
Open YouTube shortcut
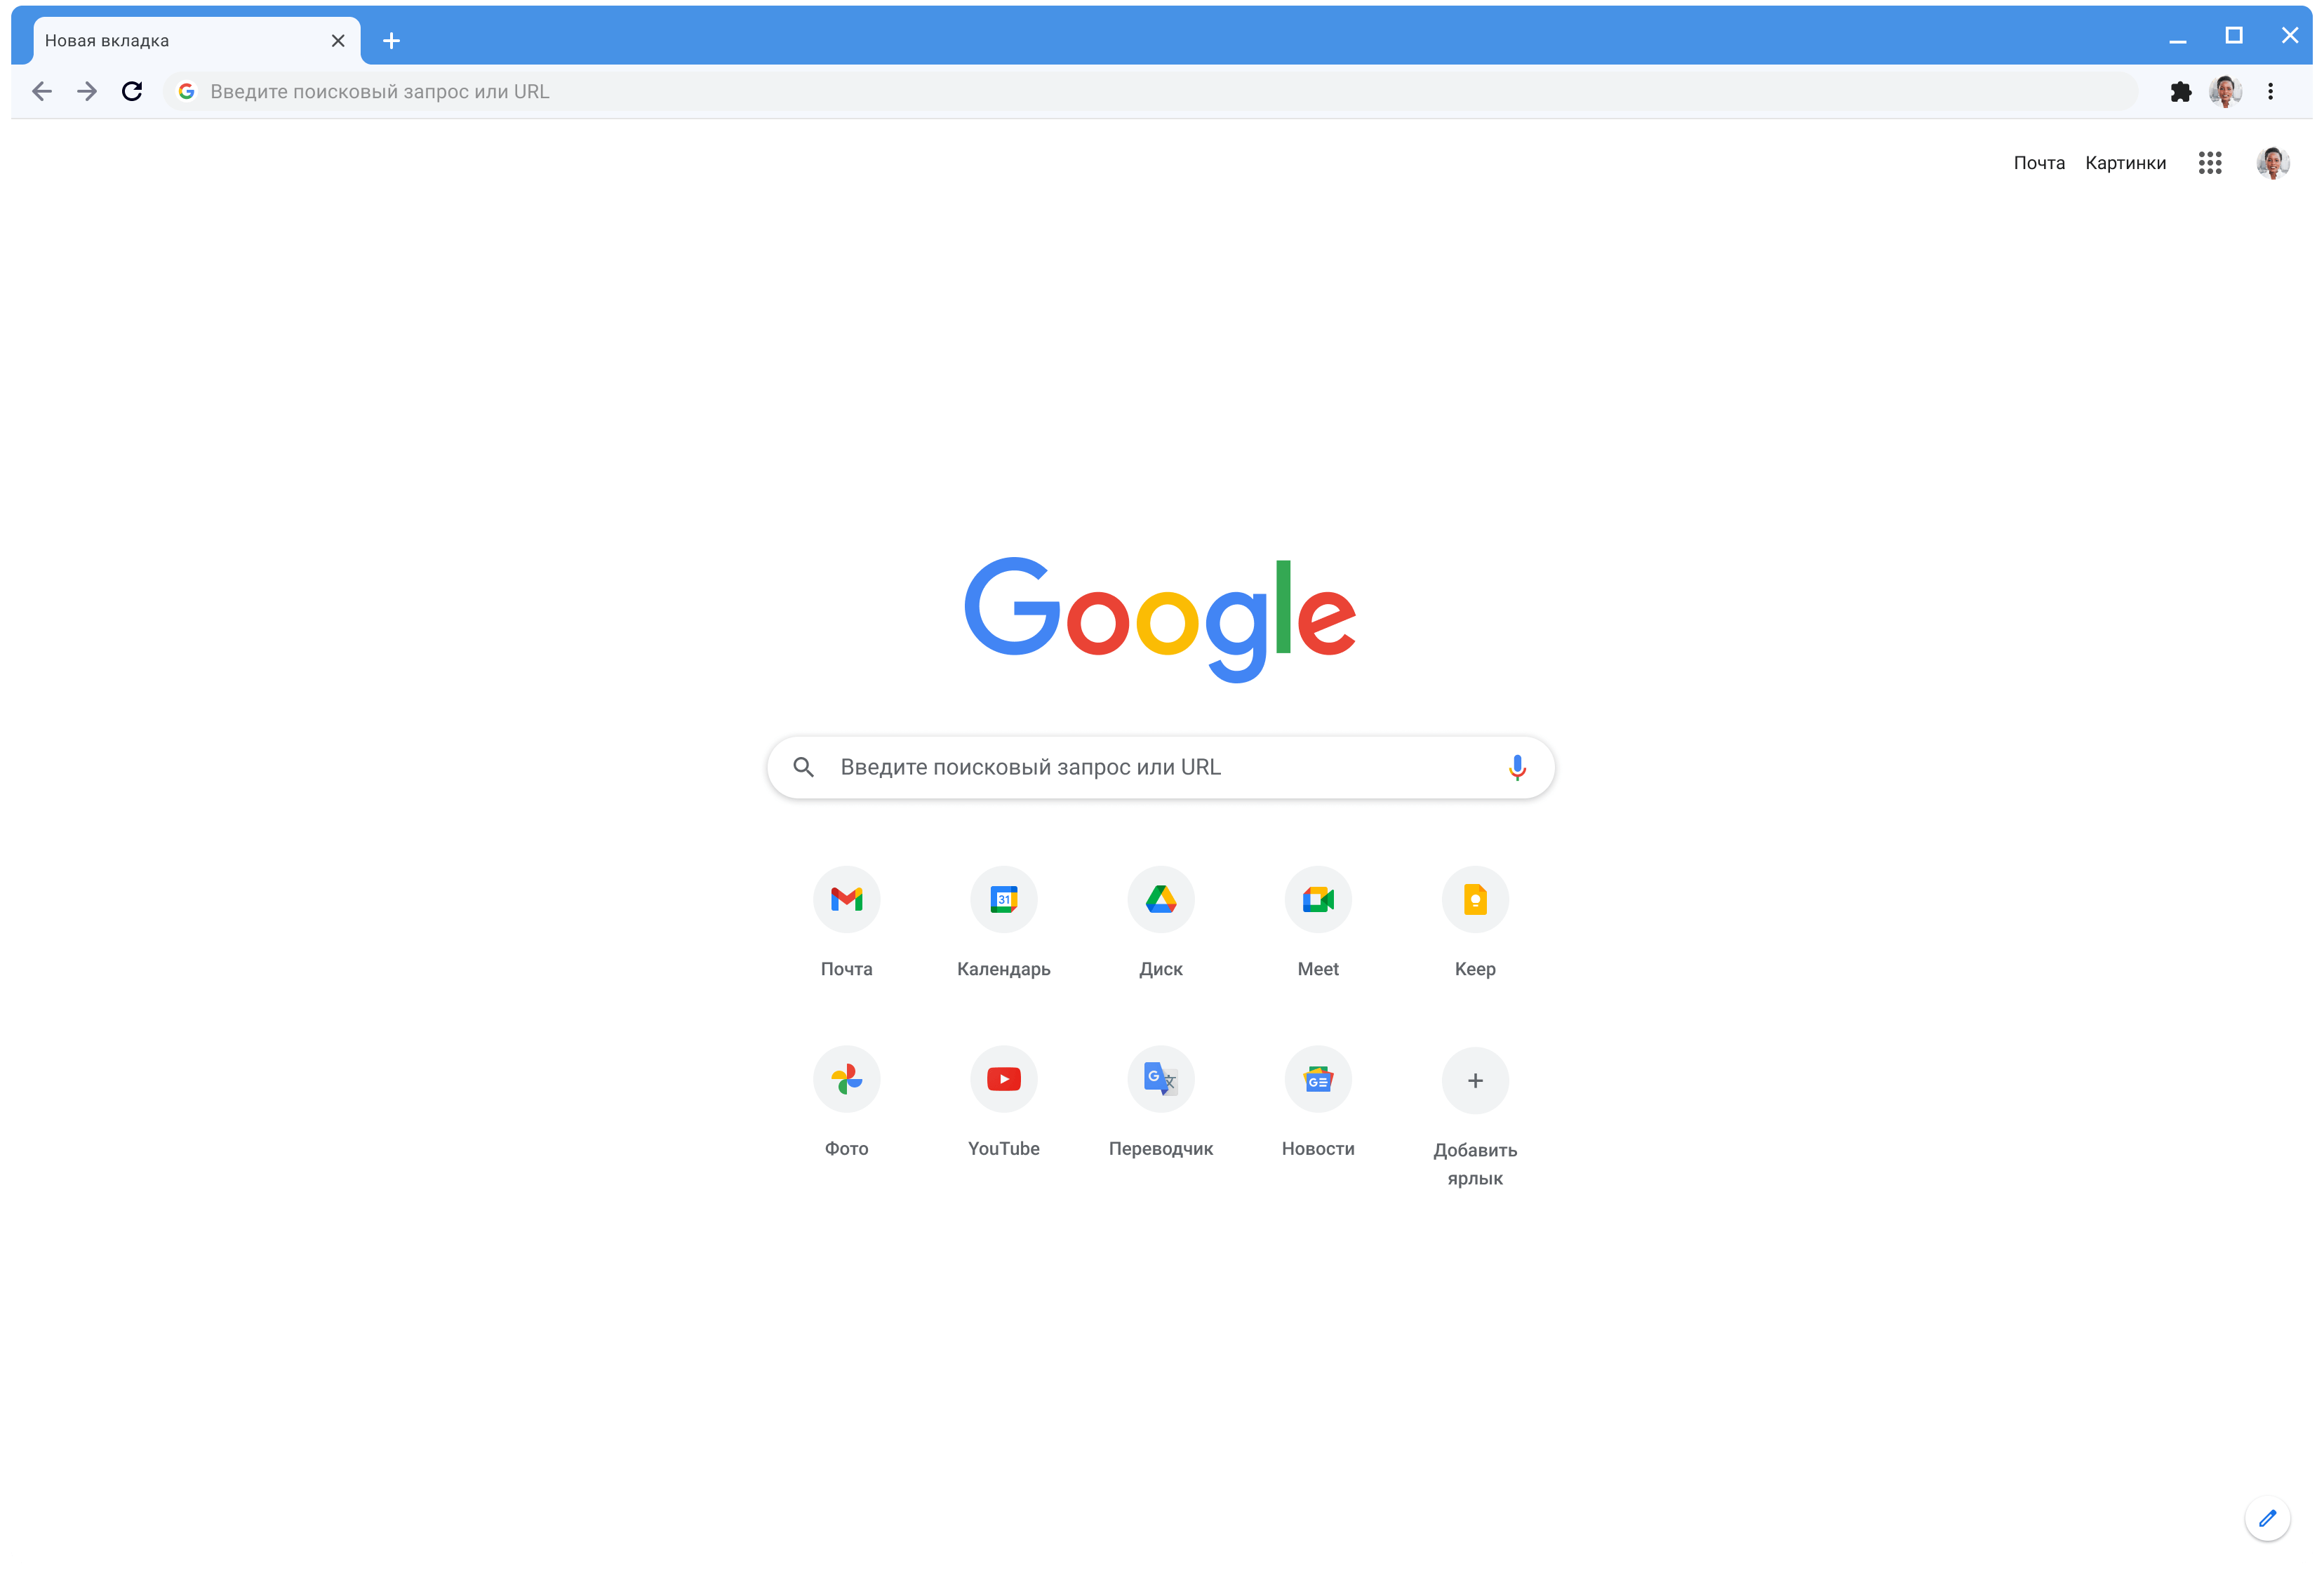(x=1003, y=1078)
